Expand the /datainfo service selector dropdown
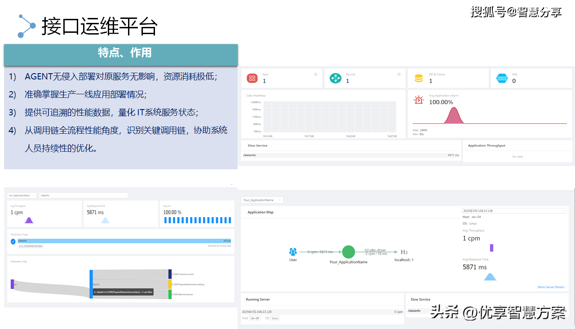575x329 pixels. coord(83,195)
